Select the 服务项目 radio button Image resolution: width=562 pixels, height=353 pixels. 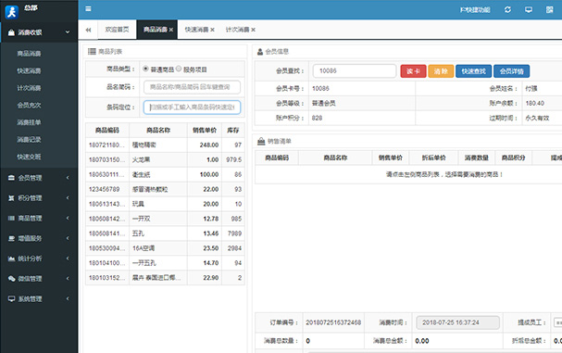[179, 69]
